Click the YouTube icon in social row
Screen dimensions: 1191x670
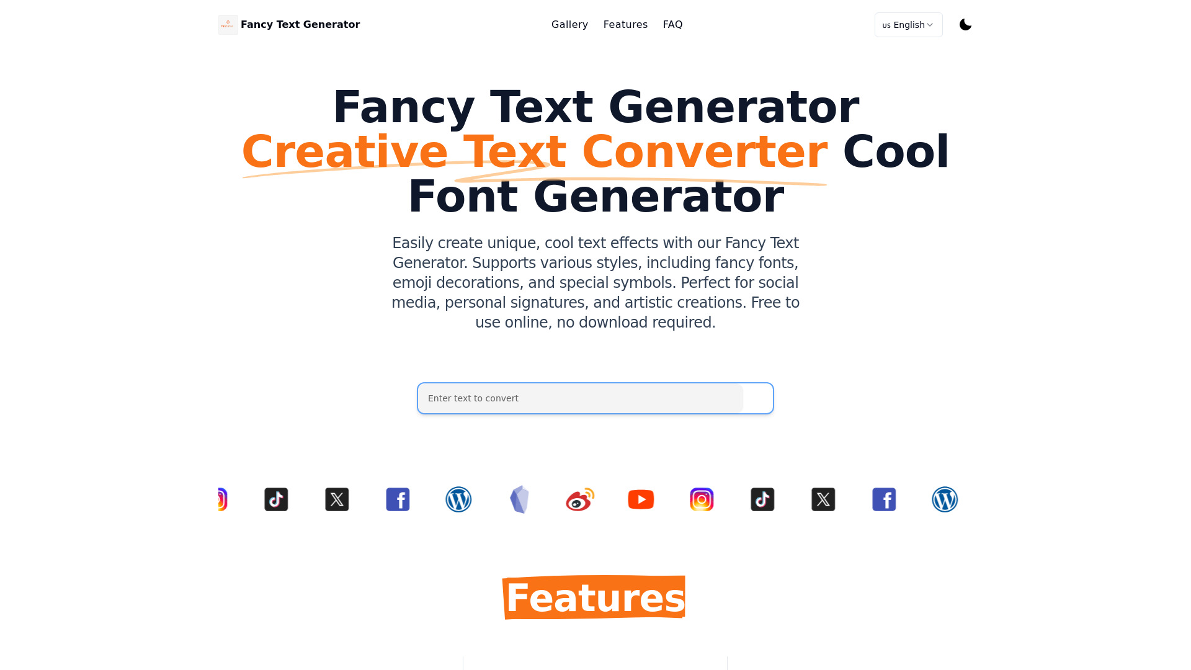(641, 499)
